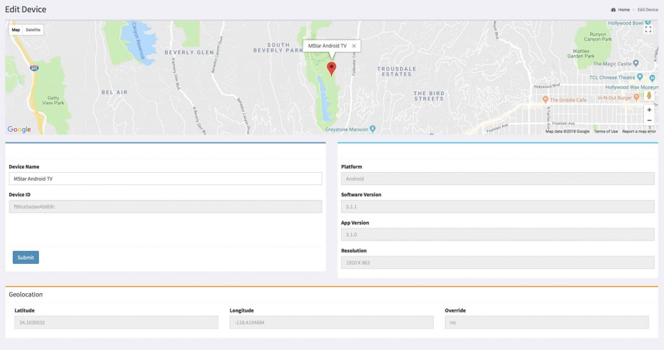The width and height of the screenshot is (664, 350).
Task: Click the Longitude label
Action: tap(242, 311)
